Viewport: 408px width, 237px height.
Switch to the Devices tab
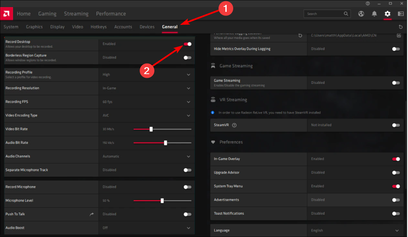coord(147,27)
